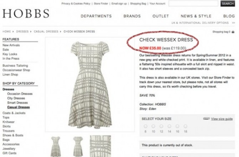Choose size 16 radio option
Image resolution: width=239 pixels, height=157 pixels.
(177, 126)
